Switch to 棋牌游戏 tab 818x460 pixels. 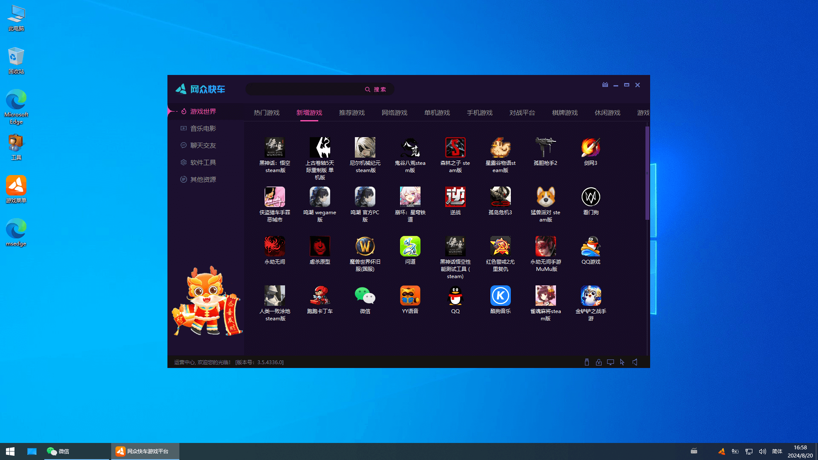click(x=565, y=113)
